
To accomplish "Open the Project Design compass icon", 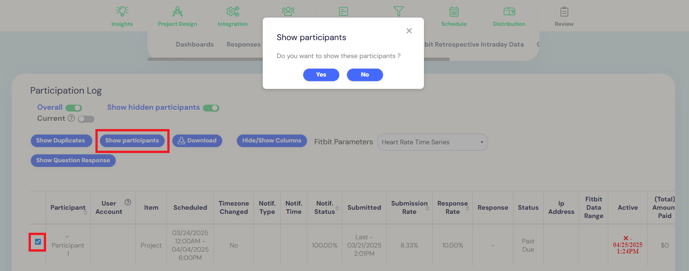I will [x=177, y=12].
